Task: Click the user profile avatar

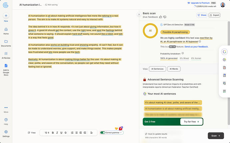Action: tap(223, 5)
